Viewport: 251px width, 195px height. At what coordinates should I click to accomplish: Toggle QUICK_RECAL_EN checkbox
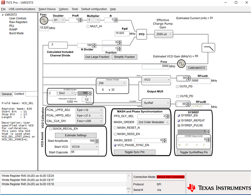(x=51, y=129)
